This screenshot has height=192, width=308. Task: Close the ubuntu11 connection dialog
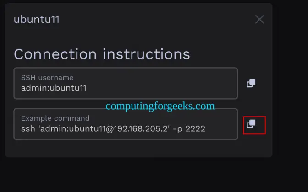(259, 19)
